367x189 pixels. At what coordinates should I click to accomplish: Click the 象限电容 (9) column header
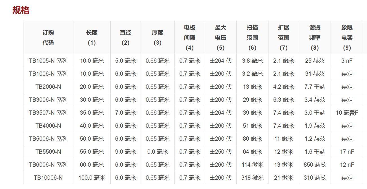(347, 38)
